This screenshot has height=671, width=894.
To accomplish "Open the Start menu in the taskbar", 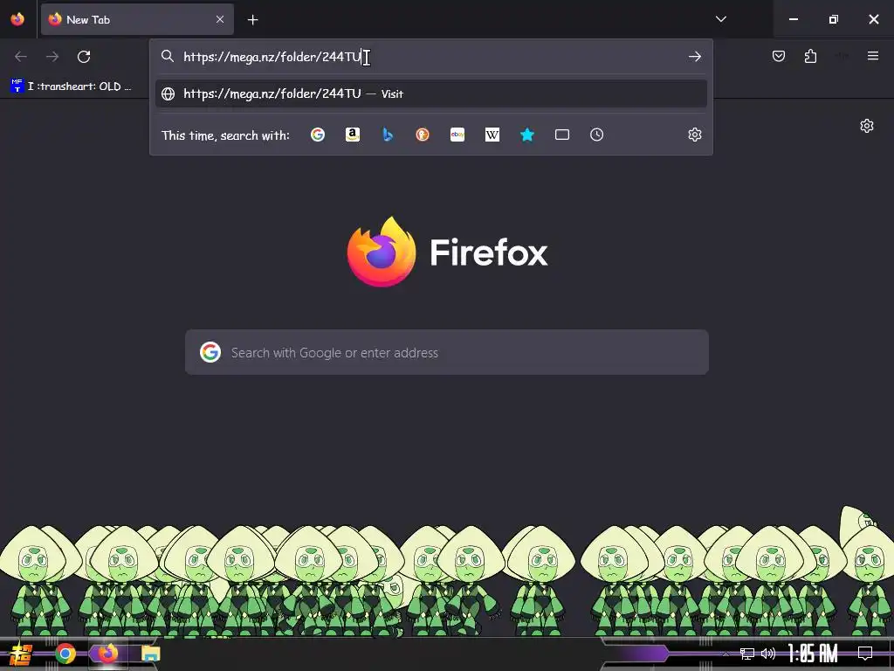I will [21, 654].
